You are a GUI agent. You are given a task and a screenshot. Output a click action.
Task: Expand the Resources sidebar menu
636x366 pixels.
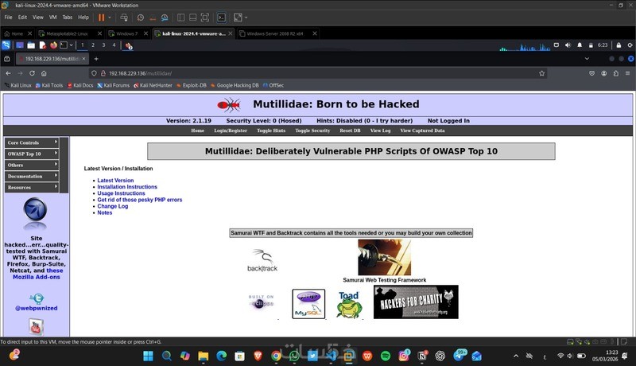click(32, 188)
